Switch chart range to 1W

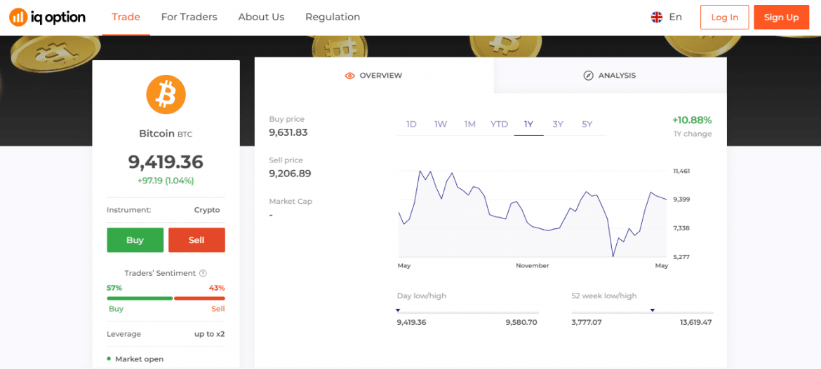click(441, 124)
